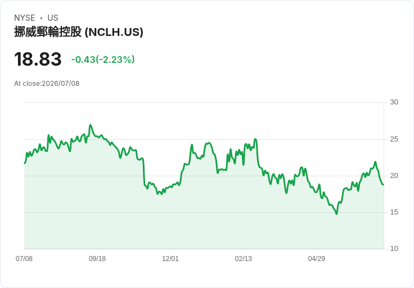Click the 30 price axis label

pyautogui.click(x=394, y=102)
